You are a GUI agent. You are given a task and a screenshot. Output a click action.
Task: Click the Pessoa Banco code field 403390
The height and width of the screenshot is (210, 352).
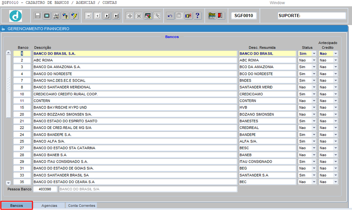(x=45, y=189)
